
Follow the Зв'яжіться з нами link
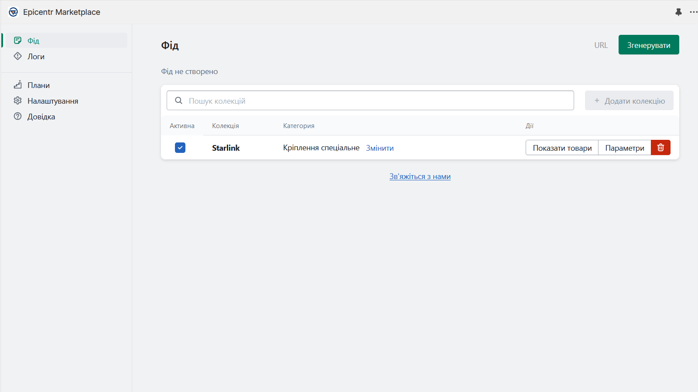[x=420, y=176]
